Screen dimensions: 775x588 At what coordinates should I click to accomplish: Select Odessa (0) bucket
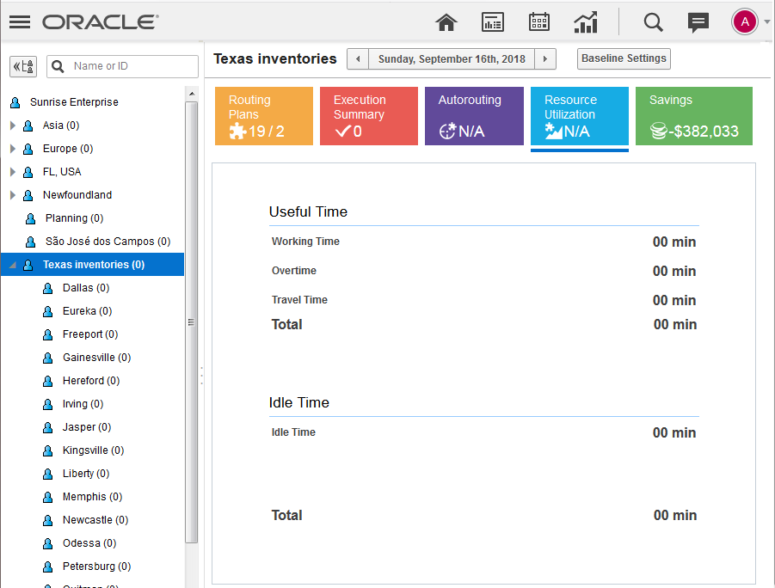[89, 543]
